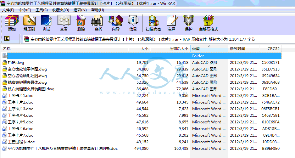Sort by the CRC32 column header
The width and height of the screenshot is (295, 158).
(270, 48)
